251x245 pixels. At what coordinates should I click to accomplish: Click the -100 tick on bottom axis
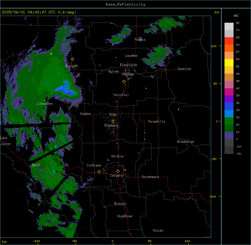click(x=36, y=241)
